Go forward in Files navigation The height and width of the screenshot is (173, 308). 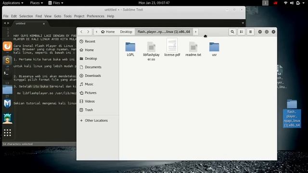(x=88, y=32)
